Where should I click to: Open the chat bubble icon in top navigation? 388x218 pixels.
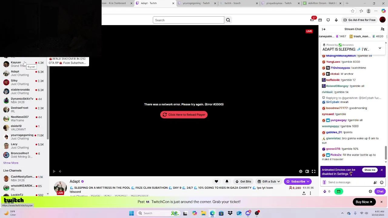(x=328, y=20)
